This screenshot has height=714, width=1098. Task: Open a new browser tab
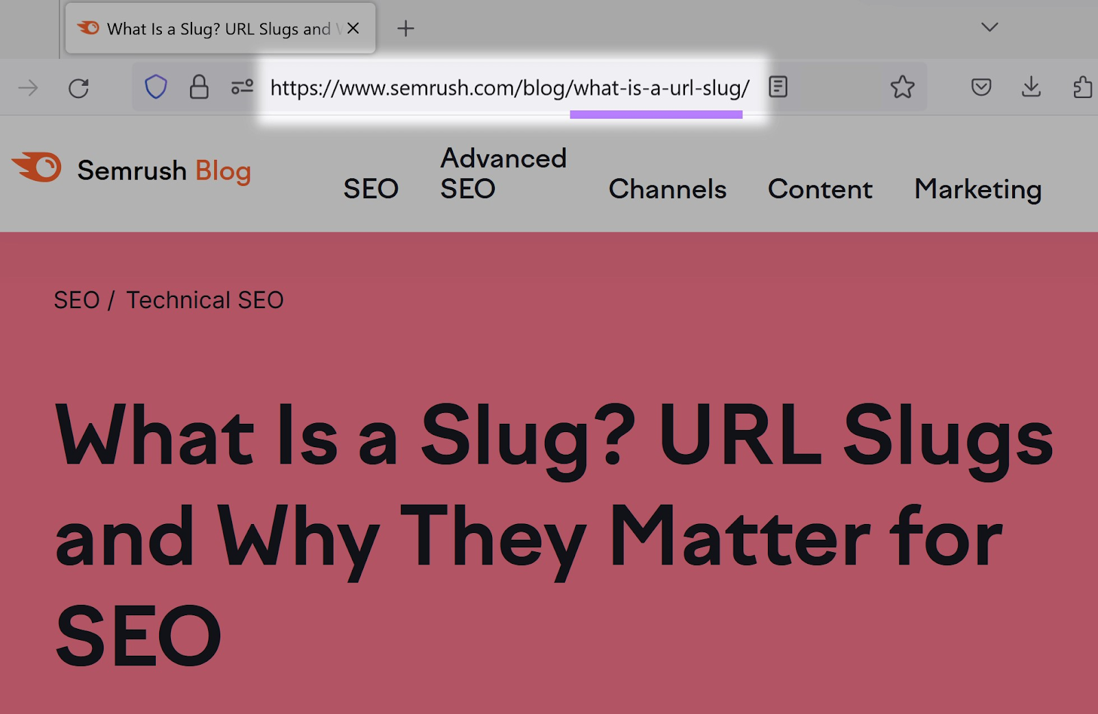(405, 28)
